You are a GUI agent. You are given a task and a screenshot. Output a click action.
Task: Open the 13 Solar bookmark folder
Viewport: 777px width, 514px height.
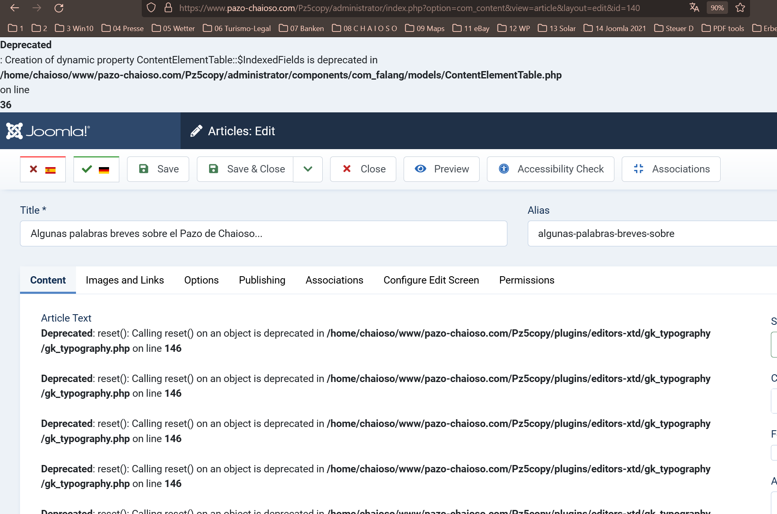(x=557, y=28)
